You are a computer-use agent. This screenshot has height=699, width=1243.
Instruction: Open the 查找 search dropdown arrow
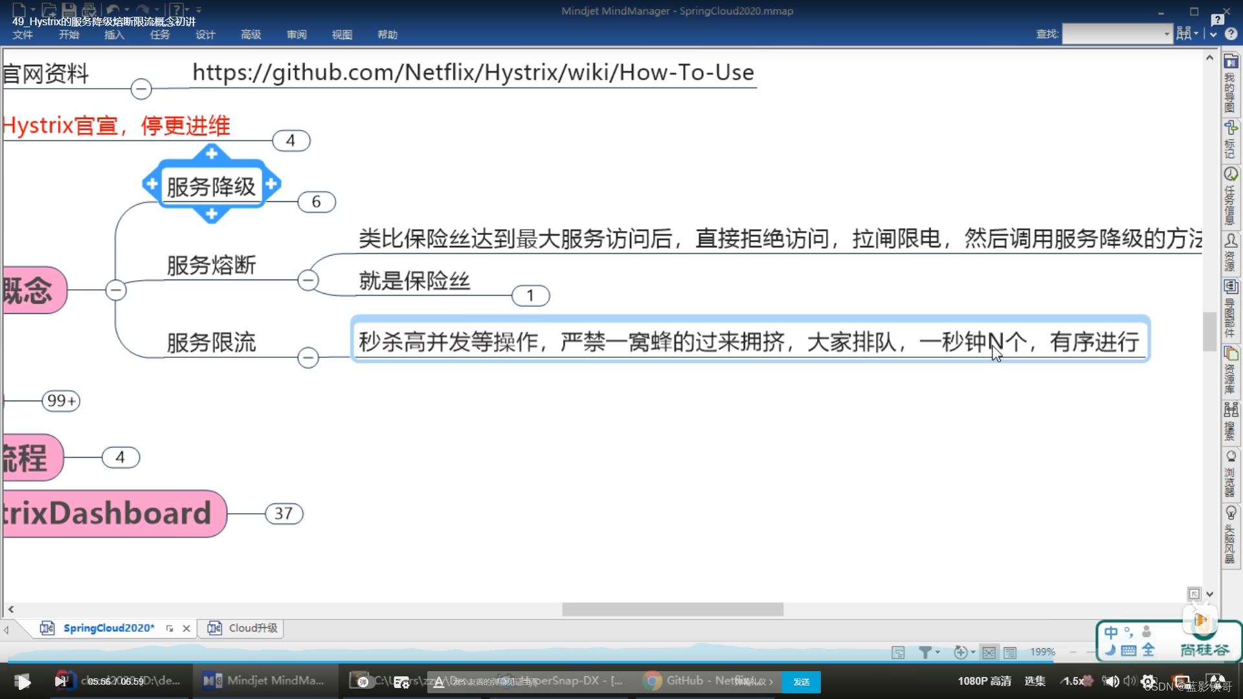pyautogui.click(x=1167, y=34)
